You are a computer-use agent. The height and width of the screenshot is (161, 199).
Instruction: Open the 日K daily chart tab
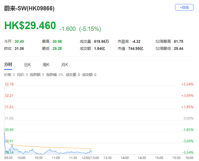(x=28, y=65)
